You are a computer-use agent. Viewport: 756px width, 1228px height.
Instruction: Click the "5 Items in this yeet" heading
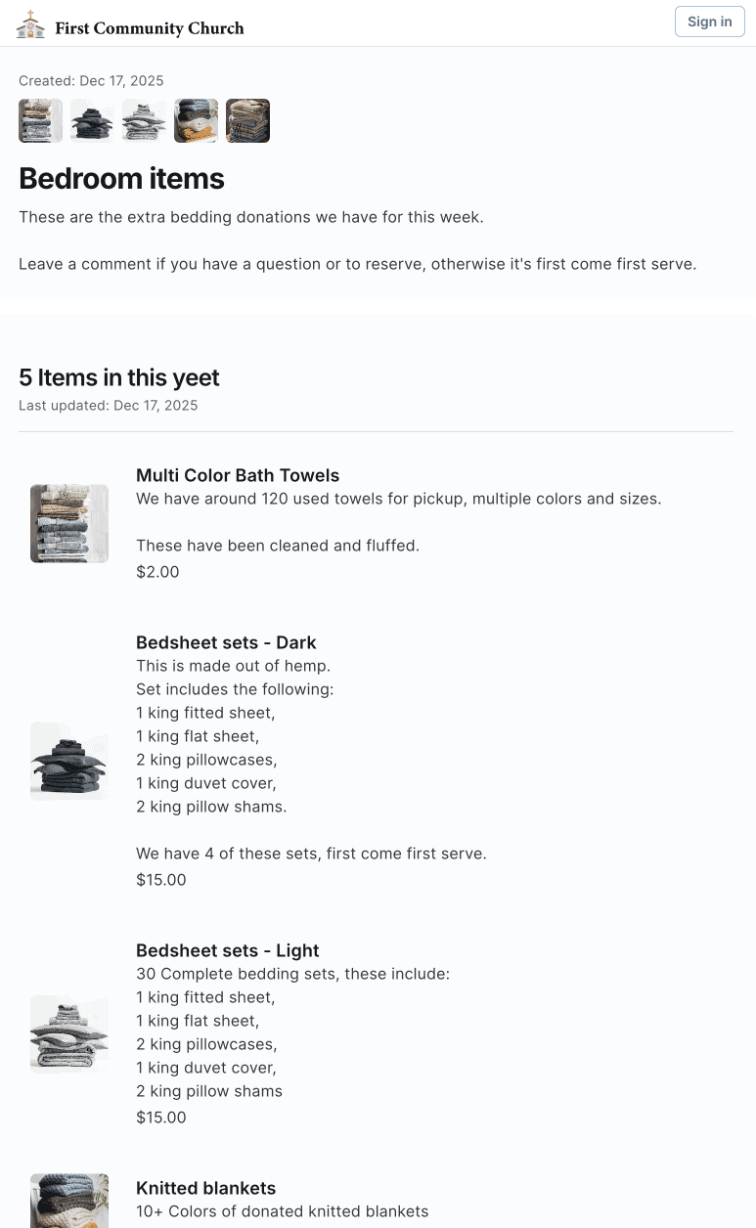click(x=119, y=377)
